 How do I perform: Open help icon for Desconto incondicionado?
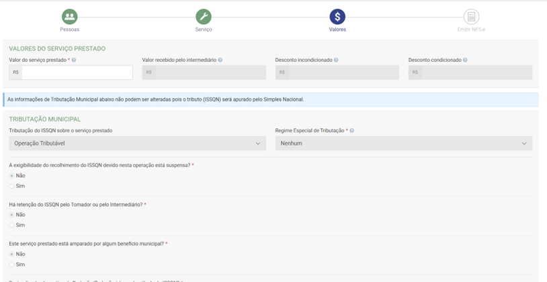point(336,60)
